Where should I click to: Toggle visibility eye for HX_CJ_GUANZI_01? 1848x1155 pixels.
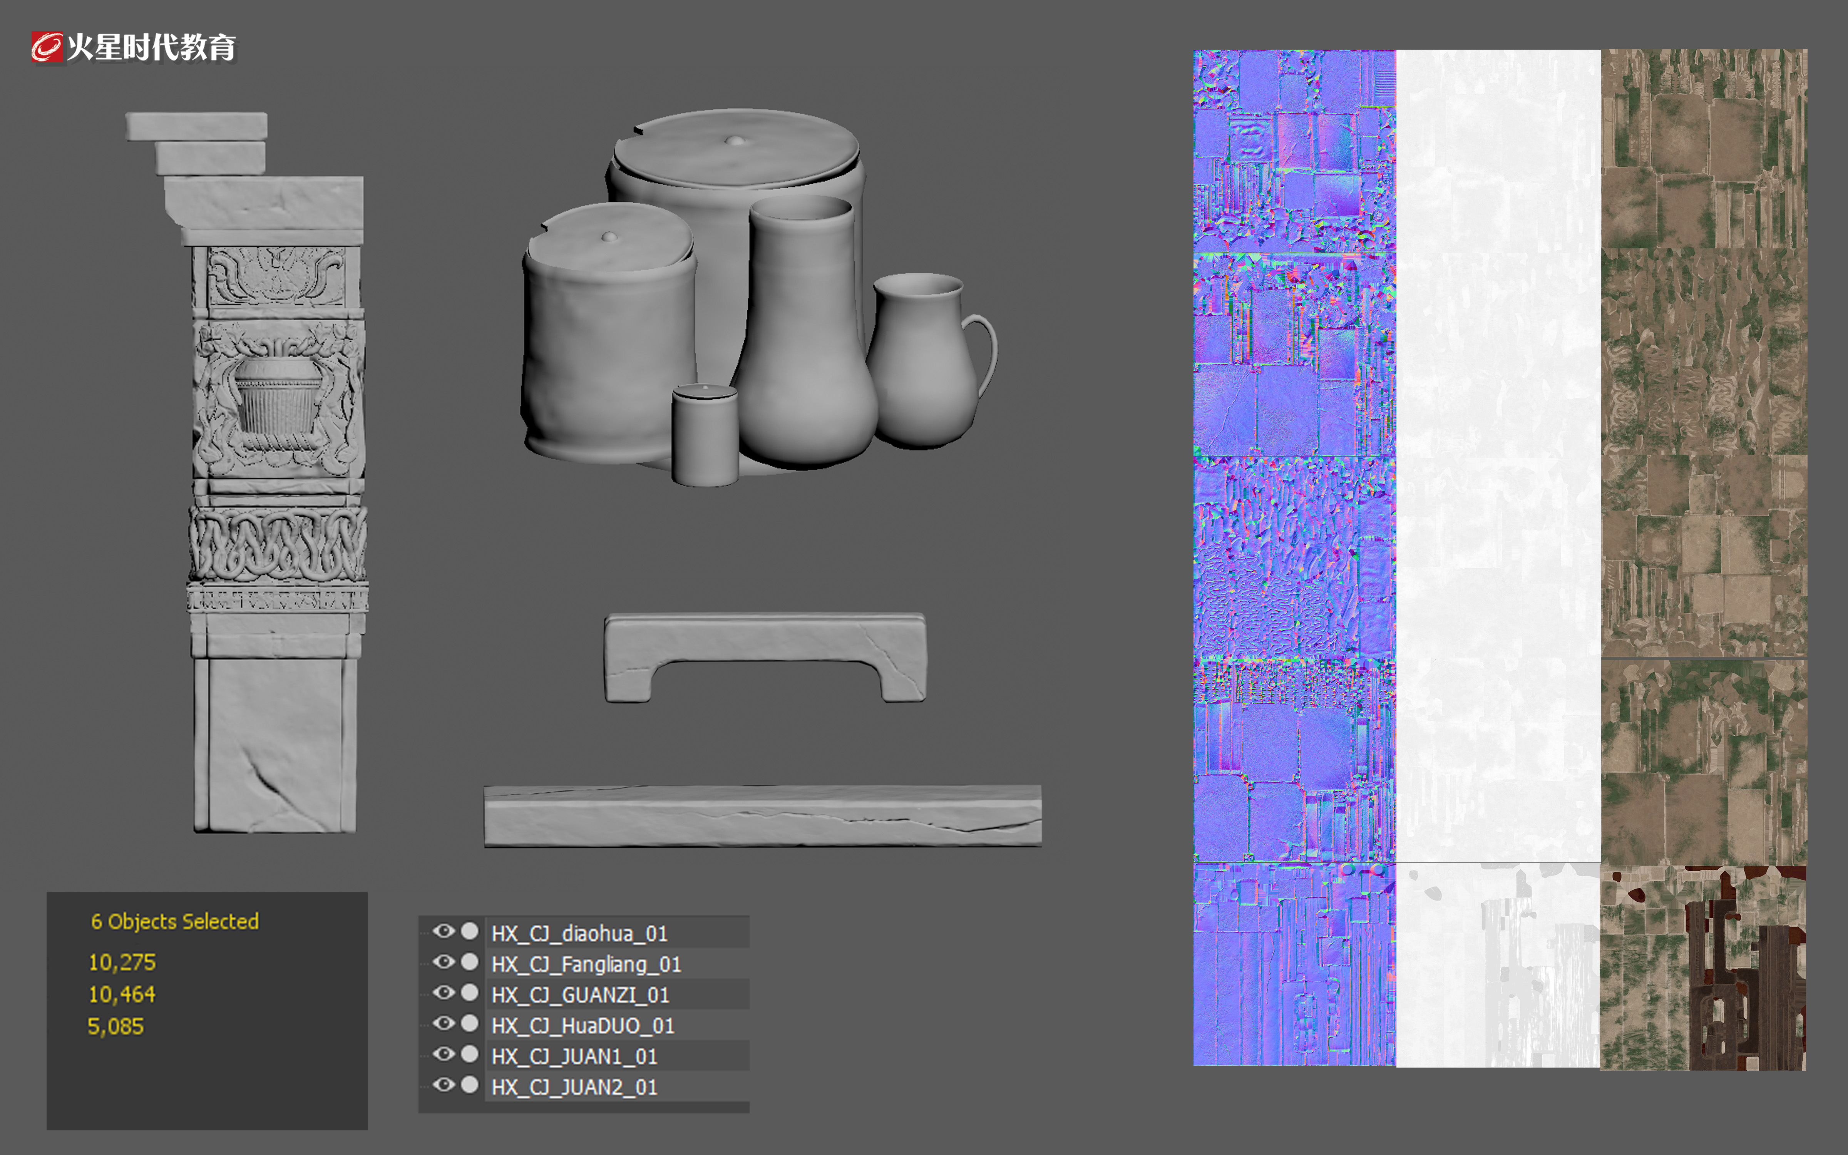[x=444, y=992]
